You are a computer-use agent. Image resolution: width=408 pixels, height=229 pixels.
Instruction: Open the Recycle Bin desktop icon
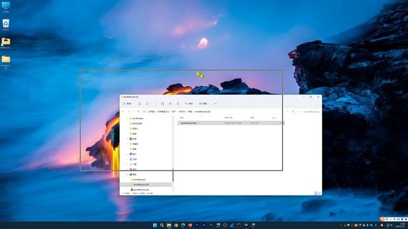point(6,25)
